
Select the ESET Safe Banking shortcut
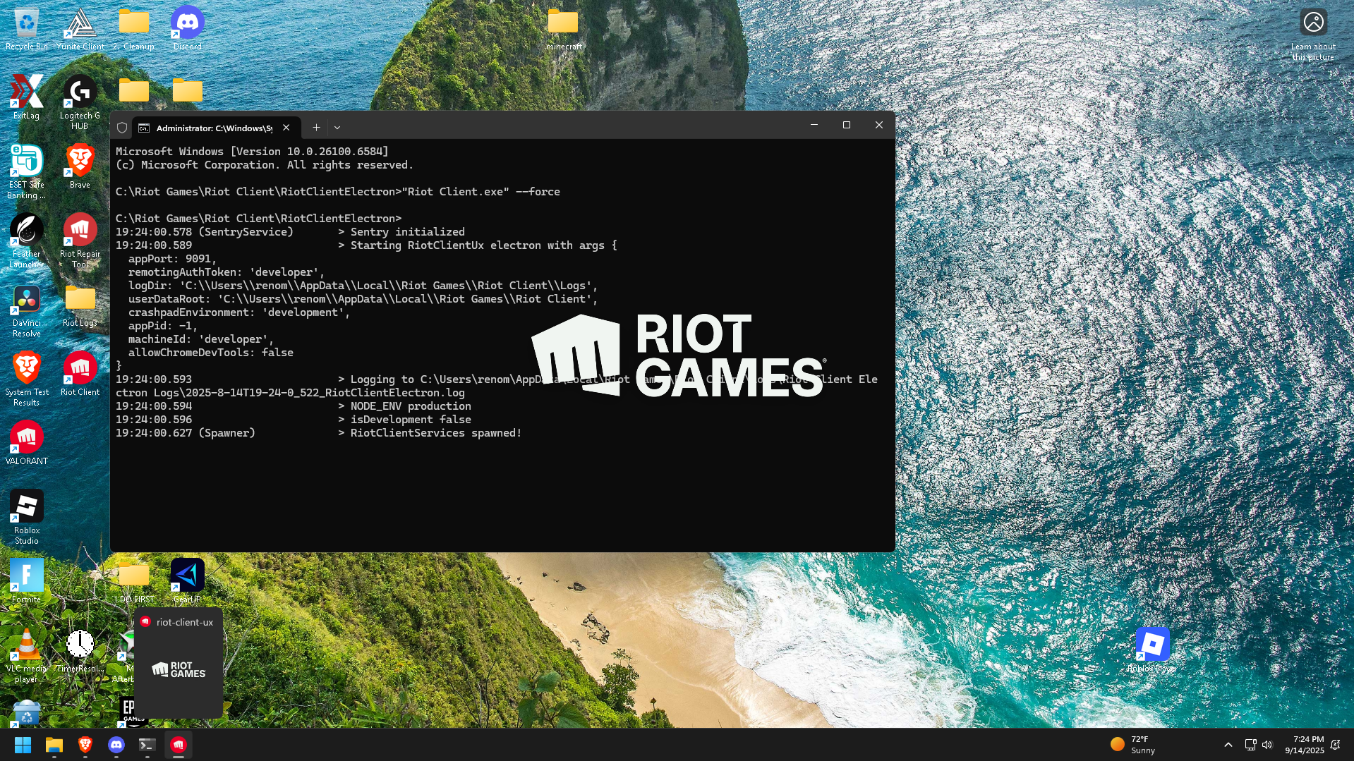26,171
